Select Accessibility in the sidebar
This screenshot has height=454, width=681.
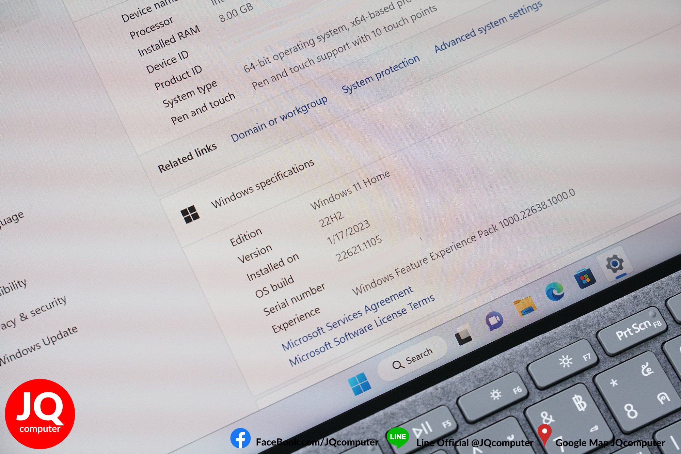coord(13,287)
